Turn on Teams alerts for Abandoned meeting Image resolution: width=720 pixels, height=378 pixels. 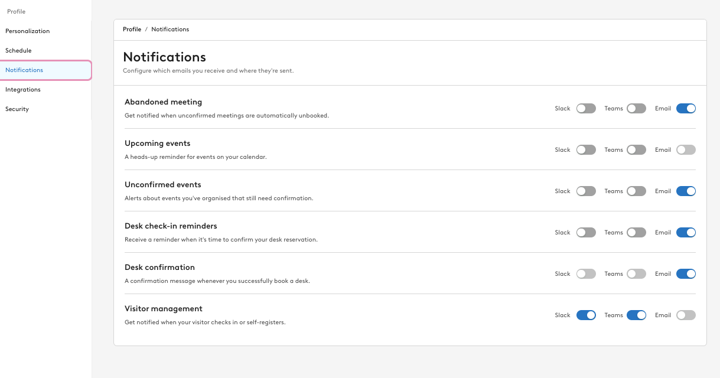point(636,108)
